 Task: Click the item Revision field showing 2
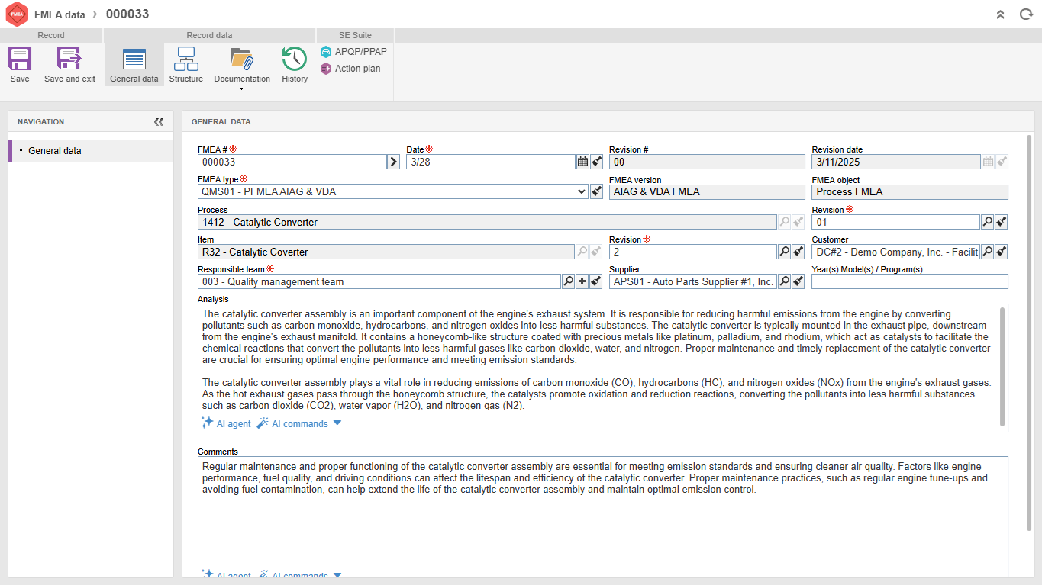(x=693, y=252)
